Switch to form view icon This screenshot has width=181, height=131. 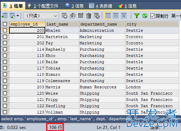[x=116, y=16]
